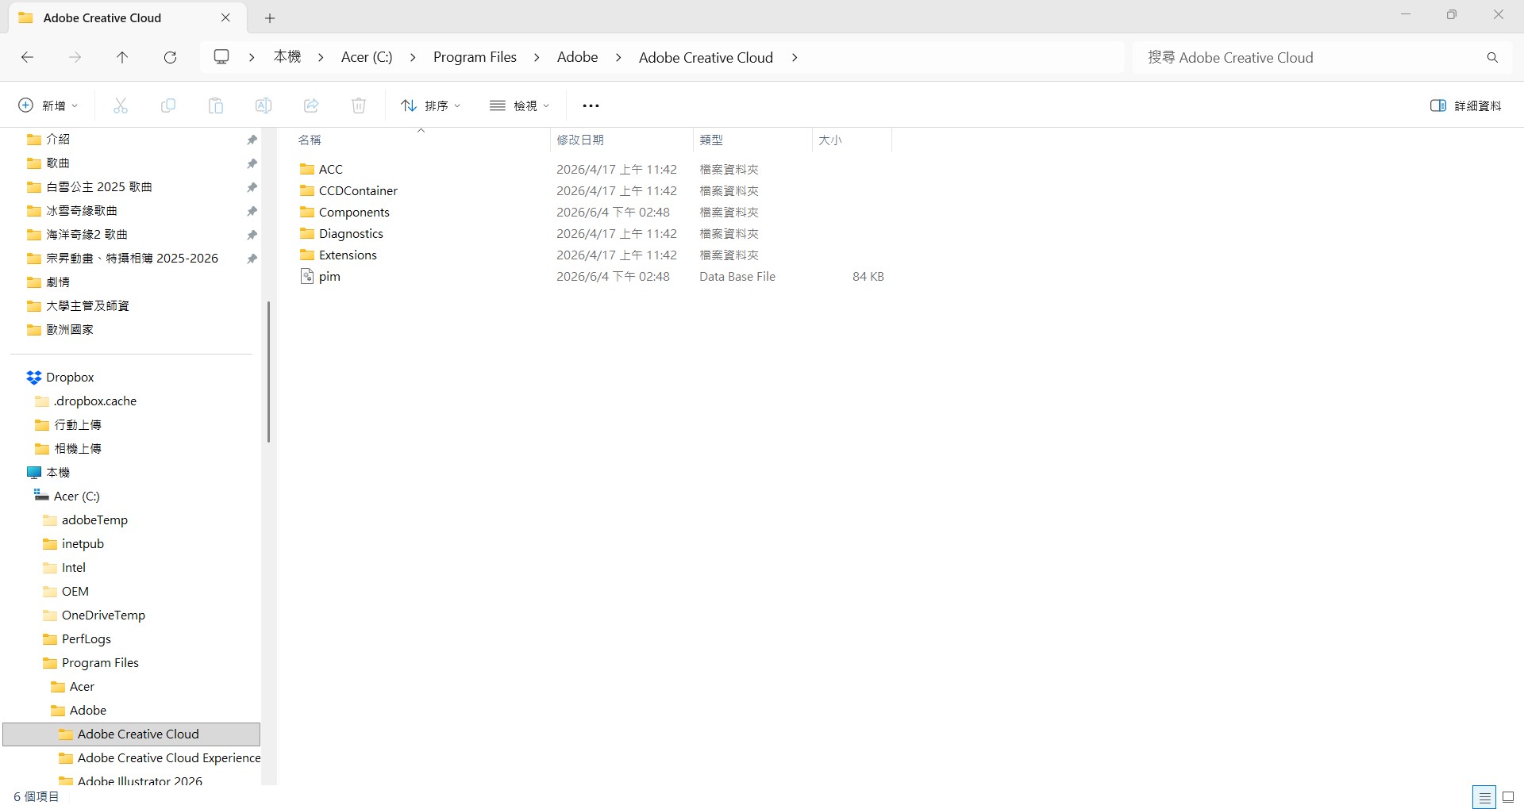1524x809 pixels.
Task: Switch to details list view icon
Action: (1484, 797)
